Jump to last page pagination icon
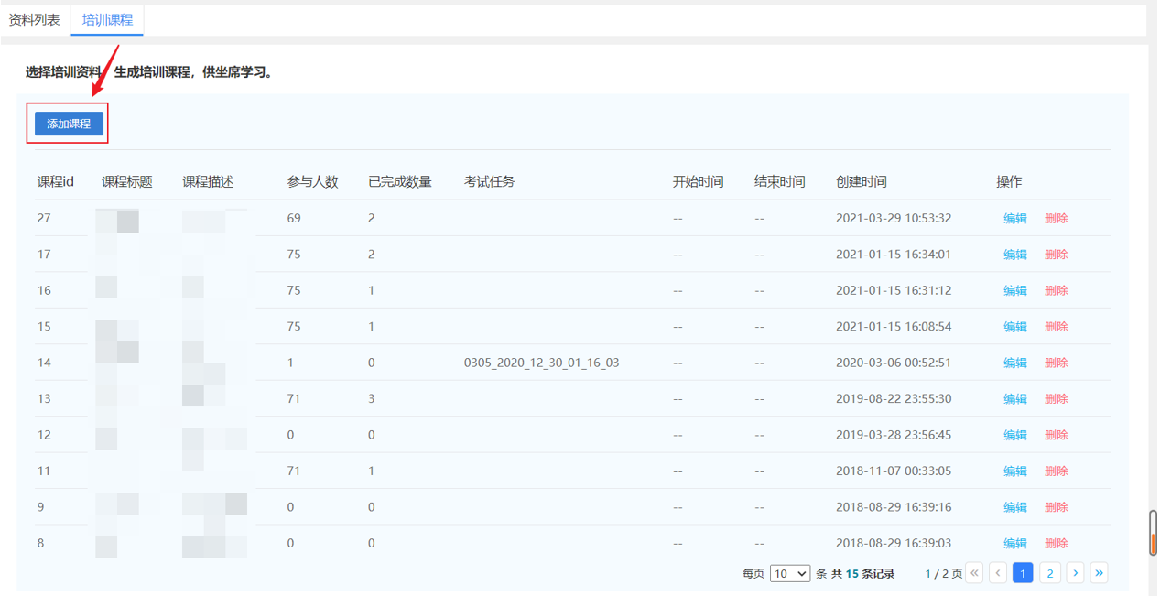The width and height of the screenshot is (1160, 596). point(1099,573)
